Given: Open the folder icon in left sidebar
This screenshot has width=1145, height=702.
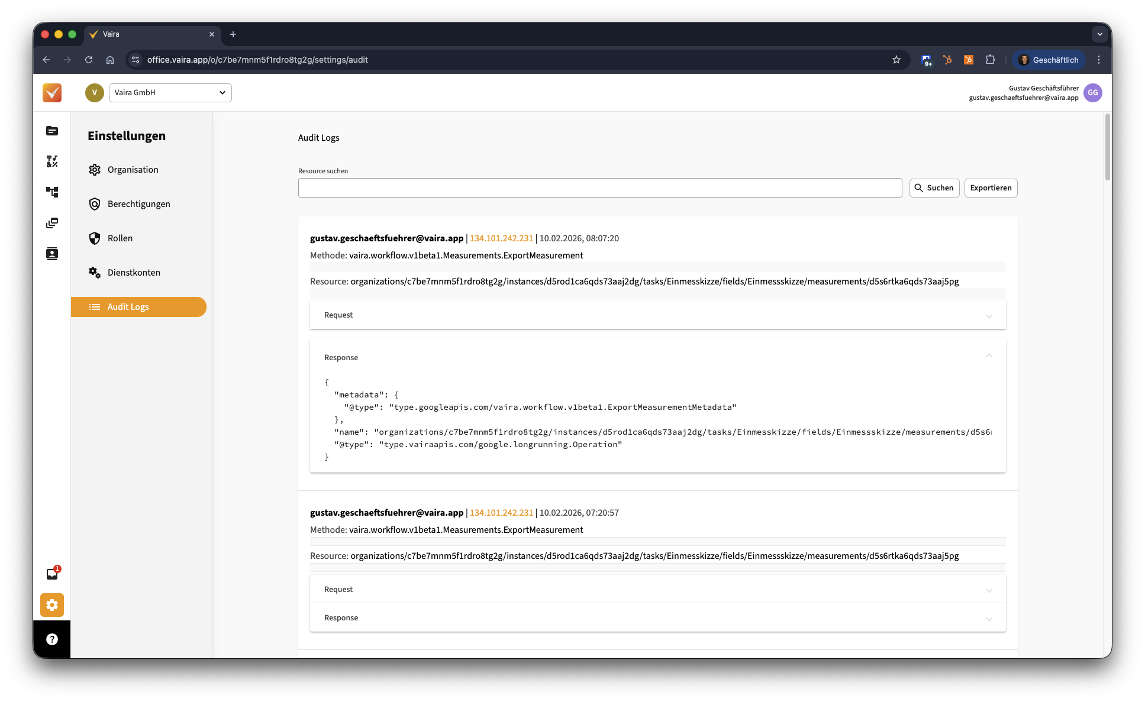Looking at the screenshot, I should 52,131.
